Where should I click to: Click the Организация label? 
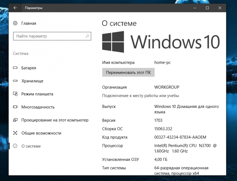point(114,87)
